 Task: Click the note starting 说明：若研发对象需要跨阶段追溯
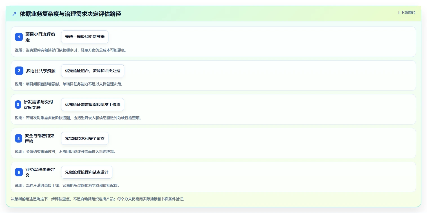[78, 118]
